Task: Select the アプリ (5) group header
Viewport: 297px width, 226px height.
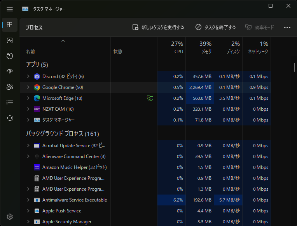Action: 37,65
